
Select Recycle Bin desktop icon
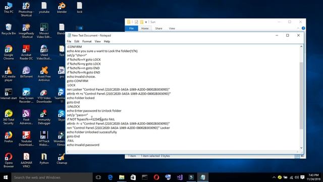[9, 29]
